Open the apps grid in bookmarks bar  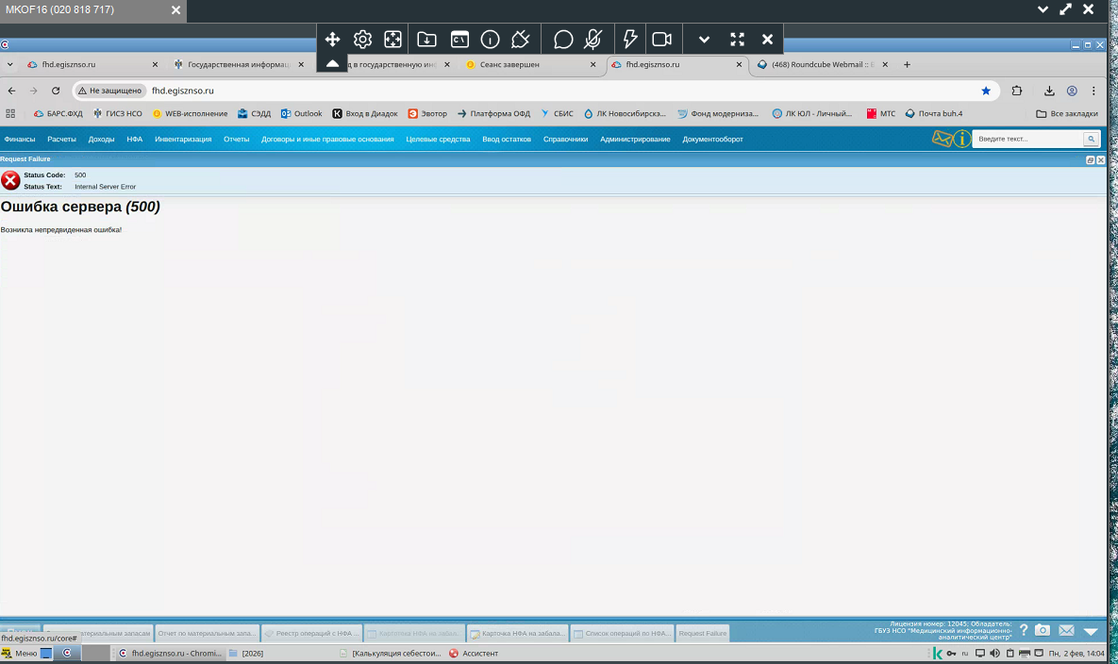(x=10, y=113)
